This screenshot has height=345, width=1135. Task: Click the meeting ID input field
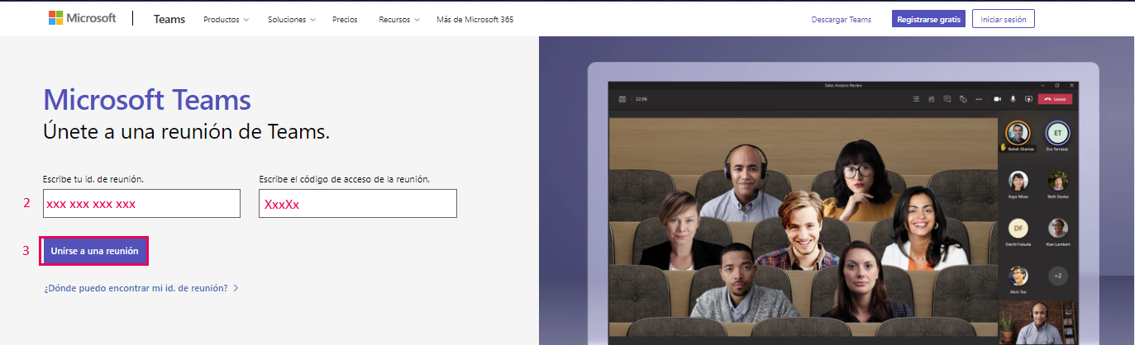141,204
